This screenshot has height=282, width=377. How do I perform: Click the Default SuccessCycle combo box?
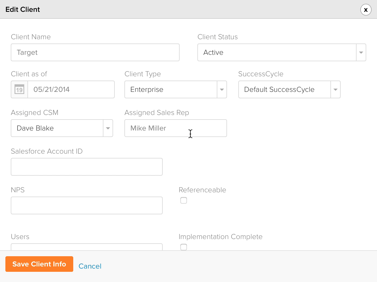click(x=284, y=89)
